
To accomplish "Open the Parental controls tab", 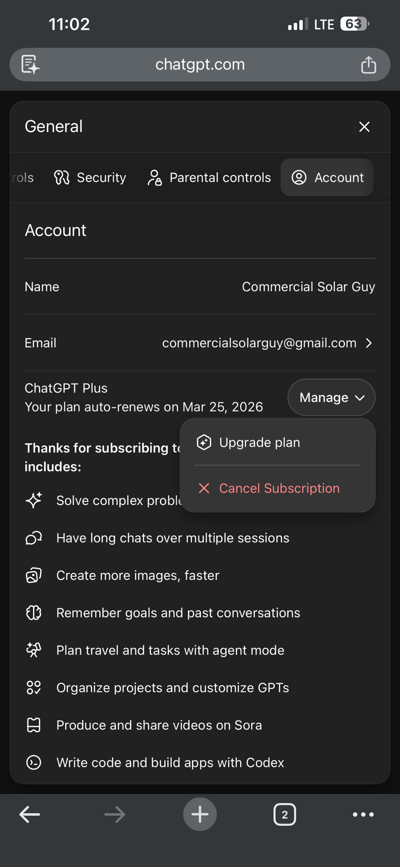I will point(209,177).
